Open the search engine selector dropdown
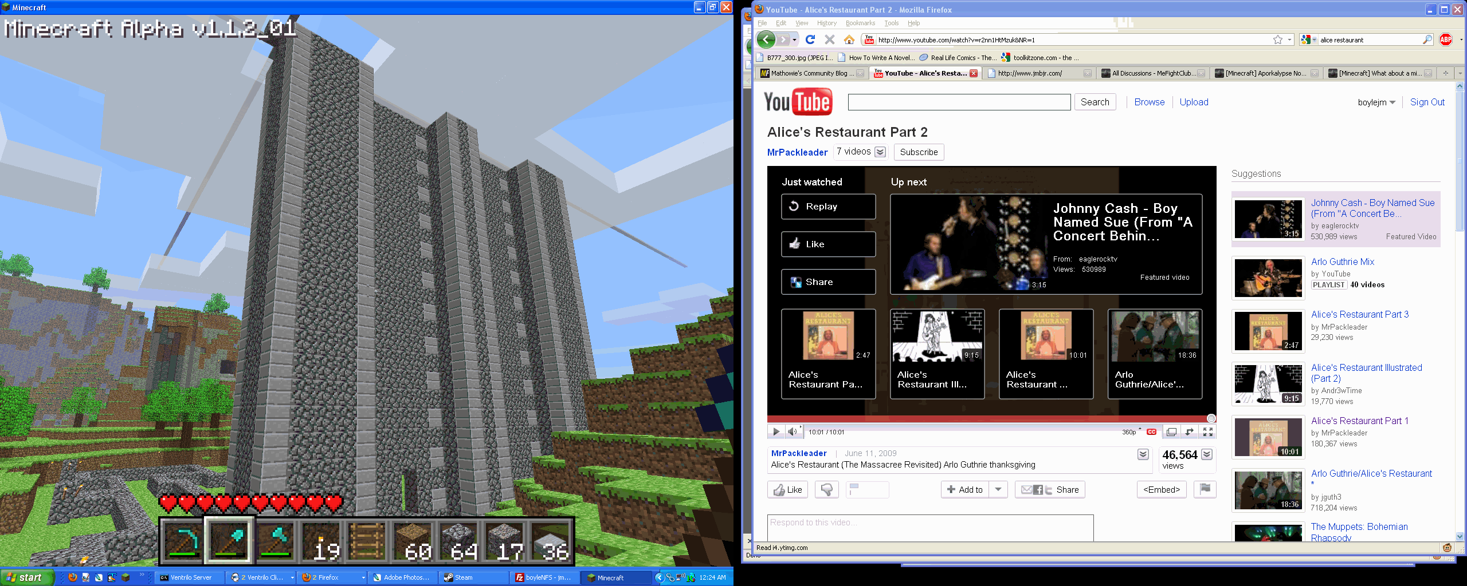 click(1309, 39)
